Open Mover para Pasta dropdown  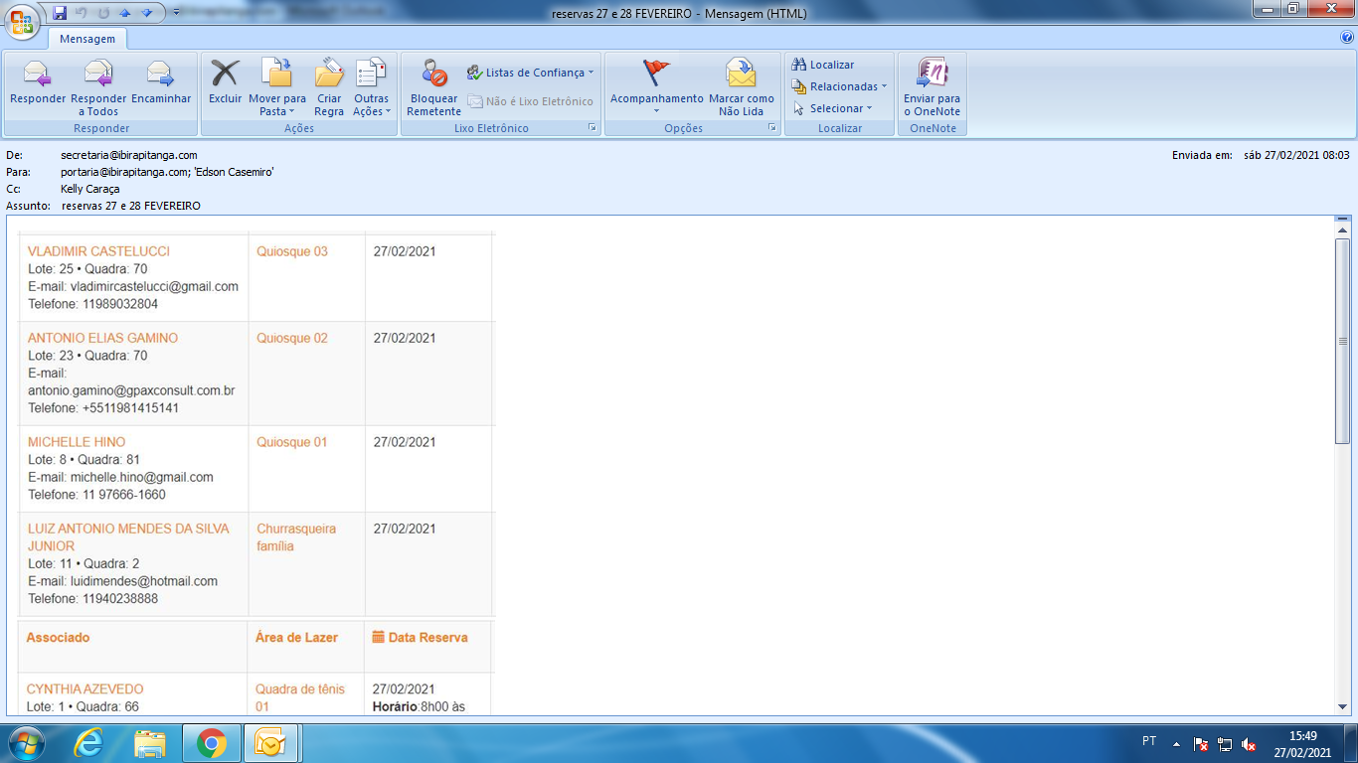[276, 105]
